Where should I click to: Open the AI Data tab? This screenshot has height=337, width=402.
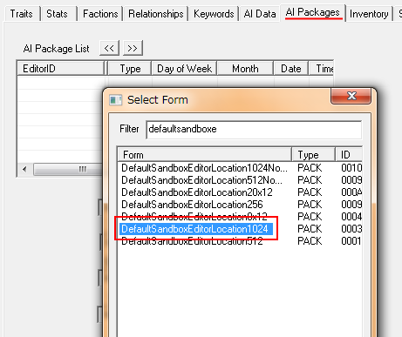[260, 14]
